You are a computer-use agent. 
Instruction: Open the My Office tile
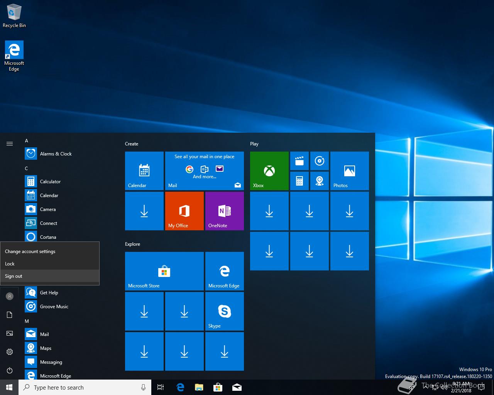(x=184, y=211)
